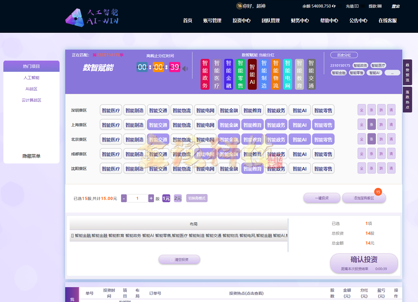Click the 一键投资 button
Image resolution: width=418 pixels, height=302 pixels.
[322, 198]
